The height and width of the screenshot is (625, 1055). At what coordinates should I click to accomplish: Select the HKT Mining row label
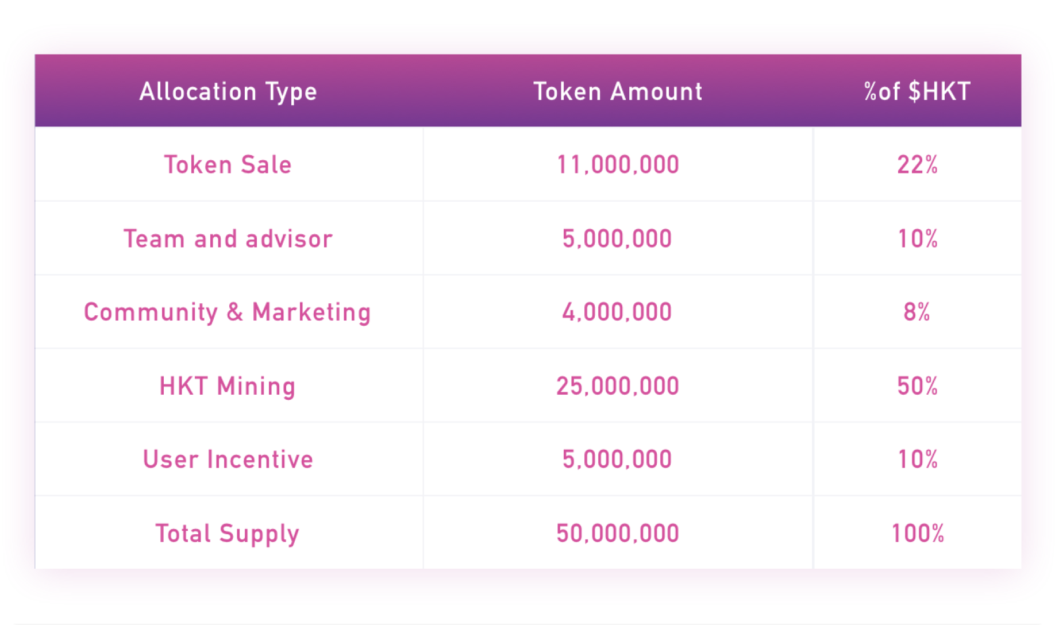point(228,386)
